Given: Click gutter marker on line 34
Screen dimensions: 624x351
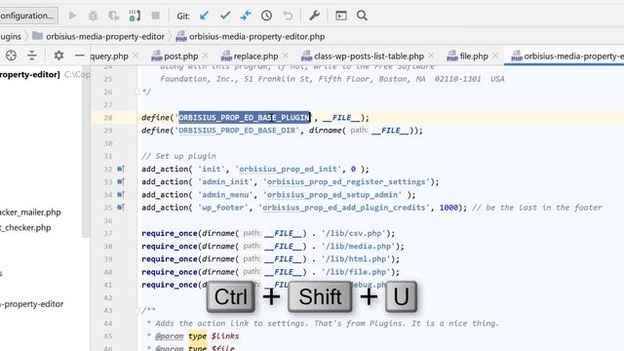Looking at the screenshot, I should point(121,195).
